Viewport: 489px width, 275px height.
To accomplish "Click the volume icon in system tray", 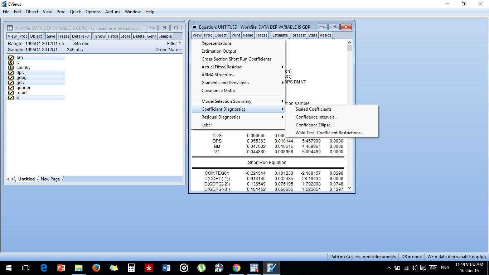I will [x=415, y=267].
